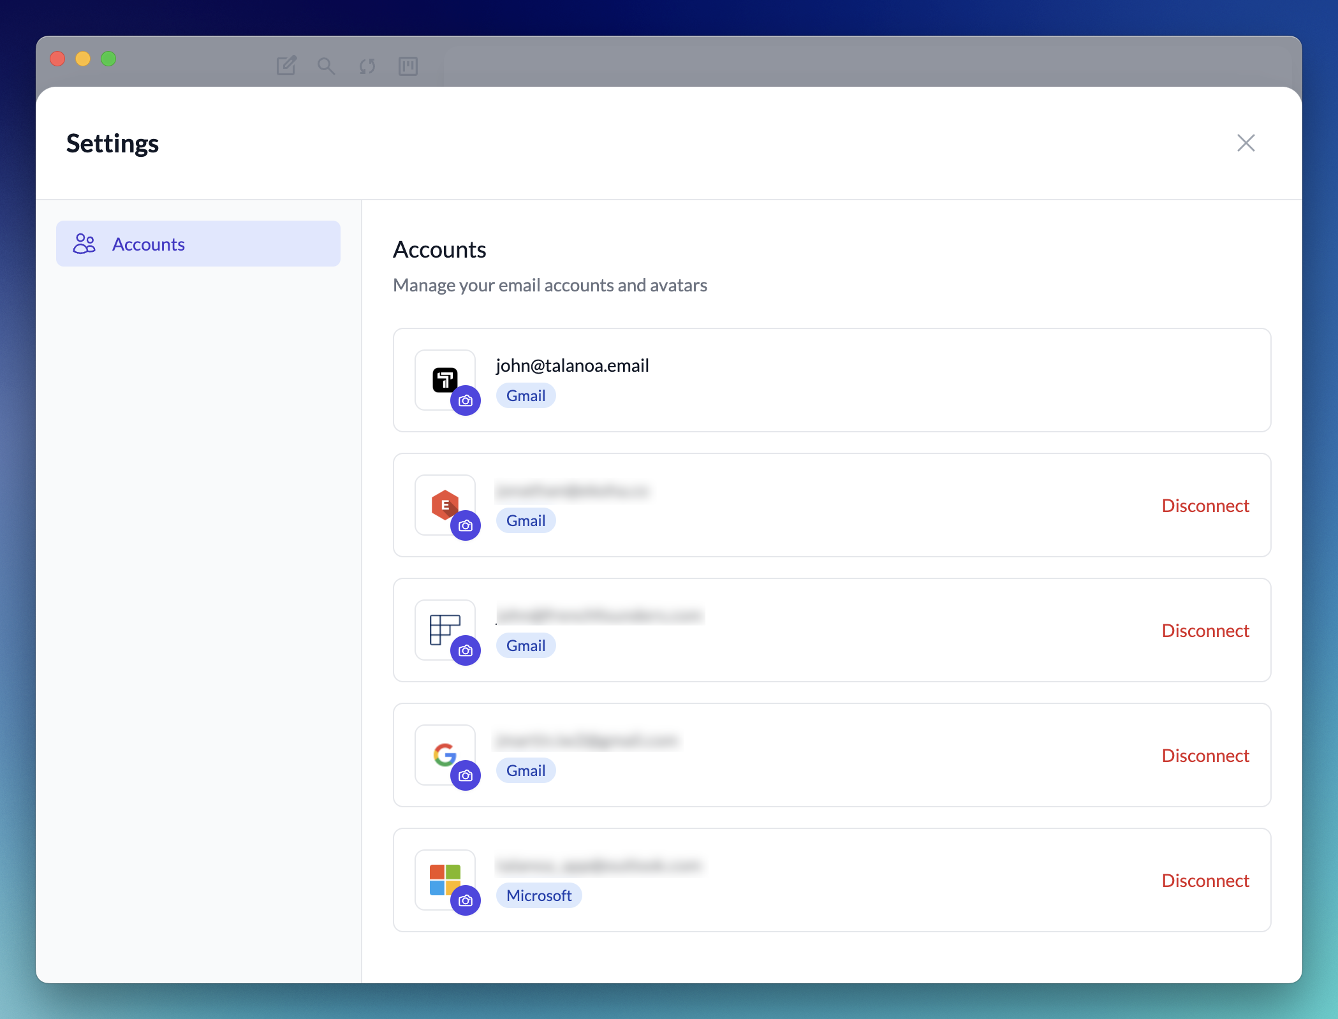Click the orange hexagon avatar on the second account

[445, 504]
